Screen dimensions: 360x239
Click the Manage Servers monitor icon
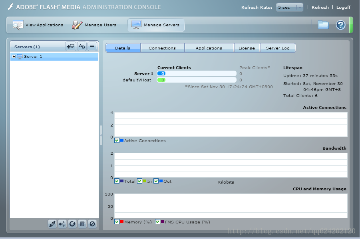point(136,25)
